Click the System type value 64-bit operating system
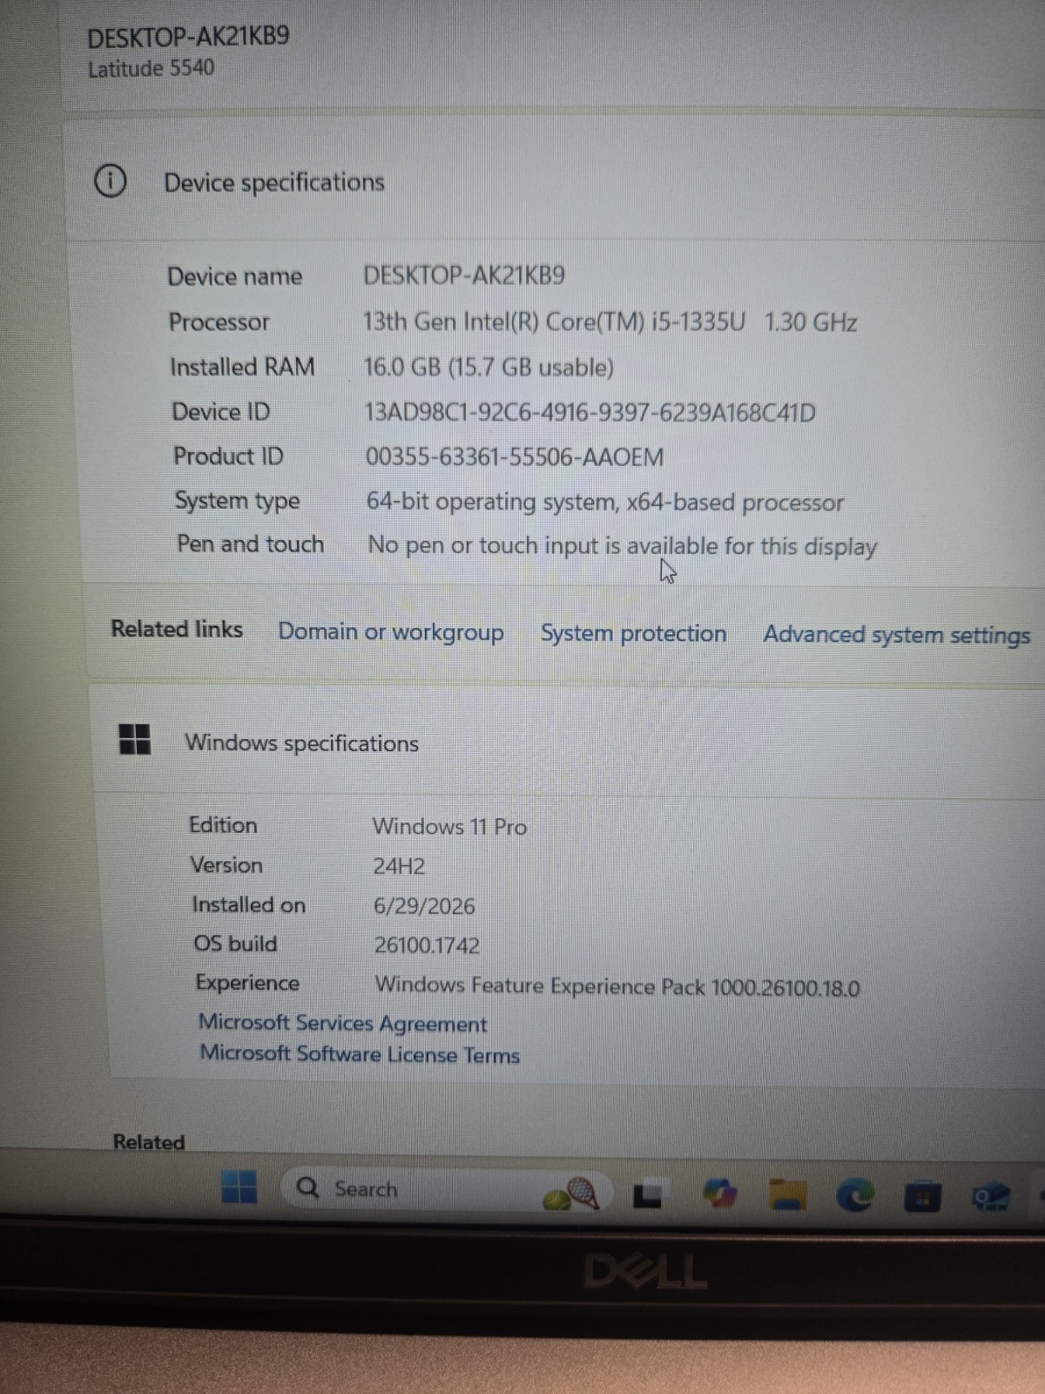The height and width of the screenshot is (1394, 1045). tap(604, 502)
